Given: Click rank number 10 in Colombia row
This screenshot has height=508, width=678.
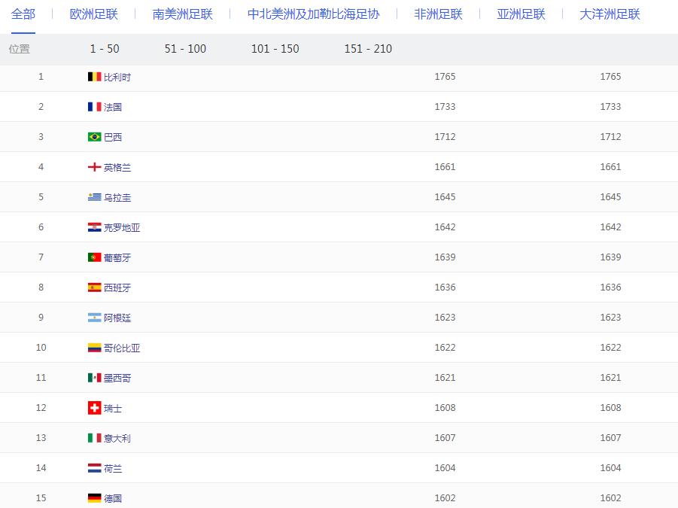Looking at the screenshot, I should (x=41, y=348).
